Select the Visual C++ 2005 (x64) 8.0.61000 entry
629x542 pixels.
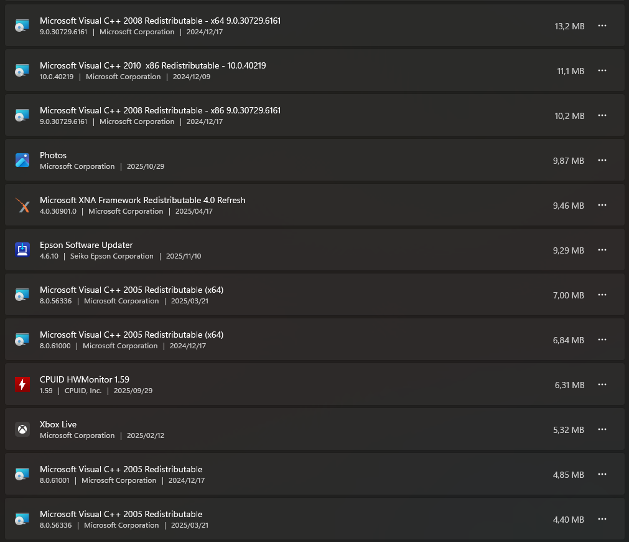pos(311,340)
